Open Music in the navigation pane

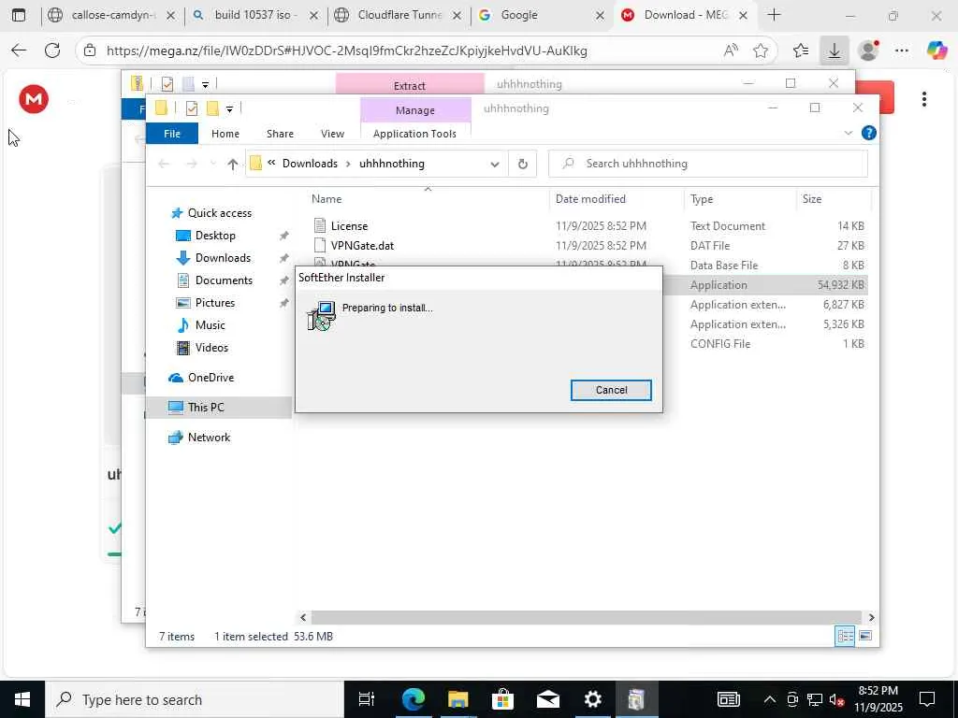pos(210,325)
